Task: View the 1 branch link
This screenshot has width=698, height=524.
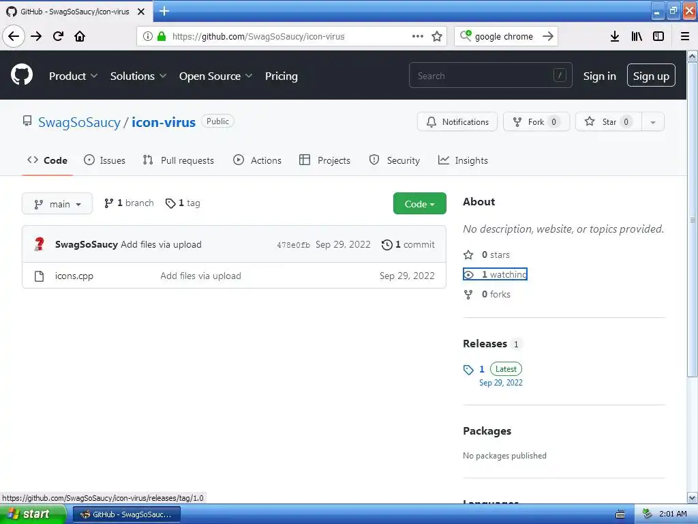Action: coord(129,203)
